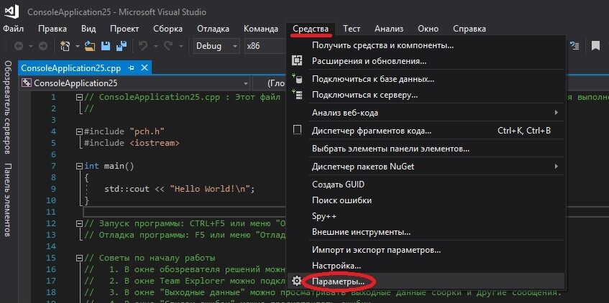Open the x86 platform dropdown
Viewport: 609px width, 303px height.
[x=265, y=46]
